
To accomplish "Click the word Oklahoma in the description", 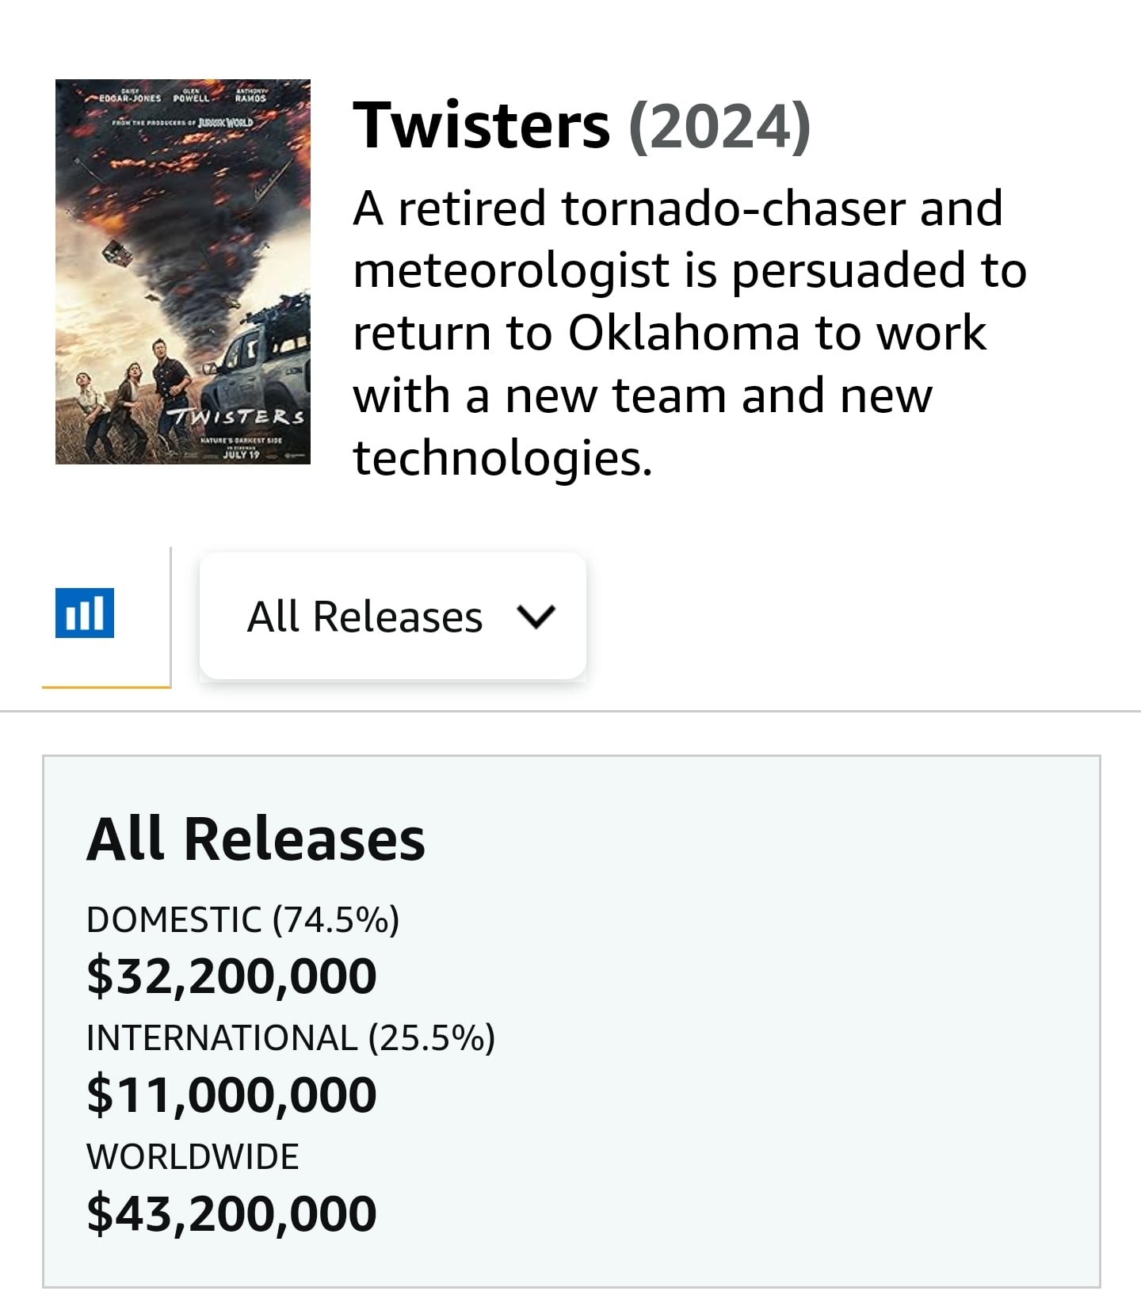I will [x=683, y=333].
